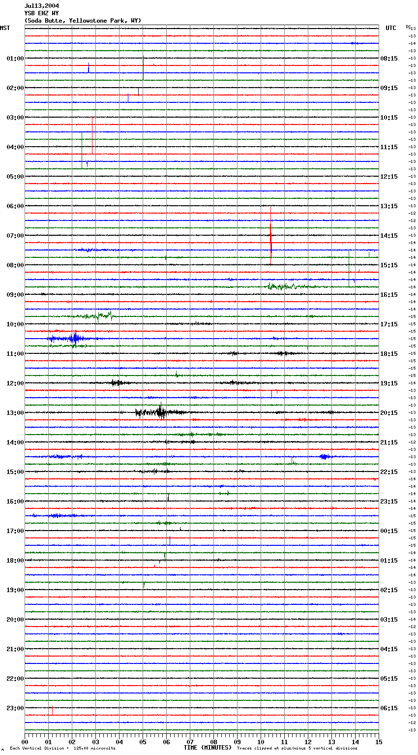Click the MST timezone header
Viewport: 418px width, 755px height.
coord(5,28)
